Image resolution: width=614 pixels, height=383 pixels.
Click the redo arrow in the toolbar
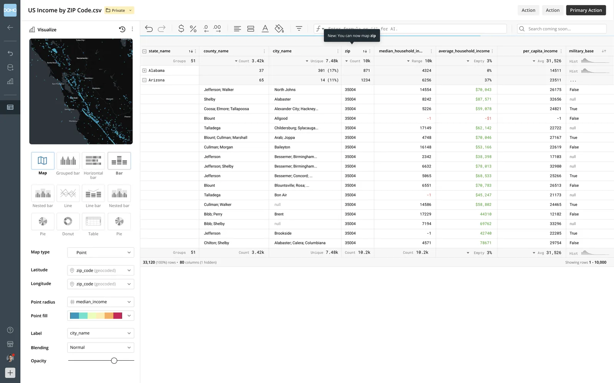point(162,29)
